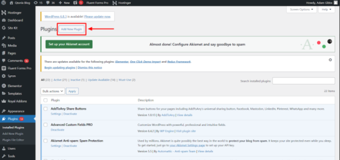340x160 pixels.
Task: Open your Akismet Settings page link
Action: (187, 145)
